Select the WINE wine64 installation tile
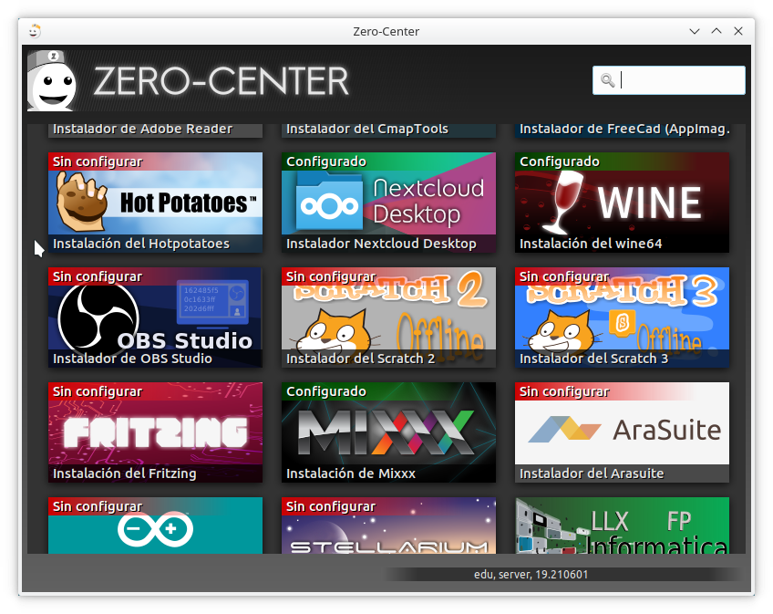The height and width of the screenshot is (614, 773). tap(622, 203)
